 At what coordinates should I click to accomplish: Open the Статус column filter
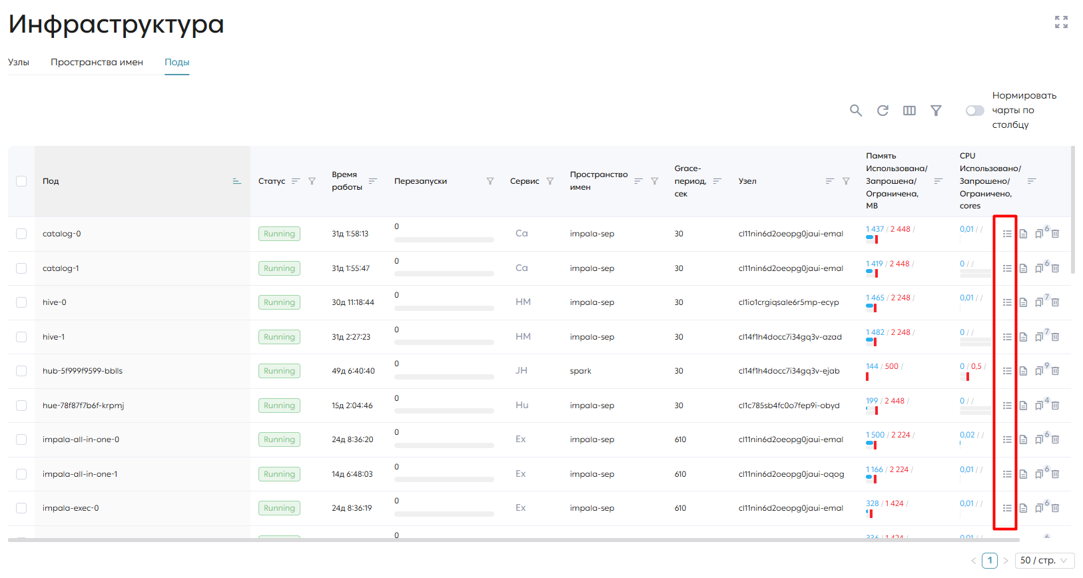click(312, 181)
